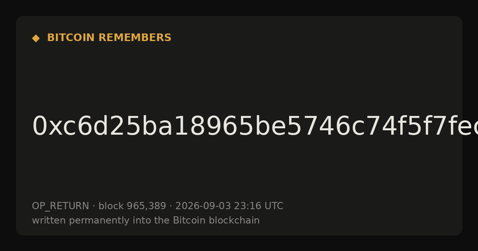The height and width of the screenshot is (251, 478).
Task: Click the line starting with written permanently
Action: click(x=146, y=221)
